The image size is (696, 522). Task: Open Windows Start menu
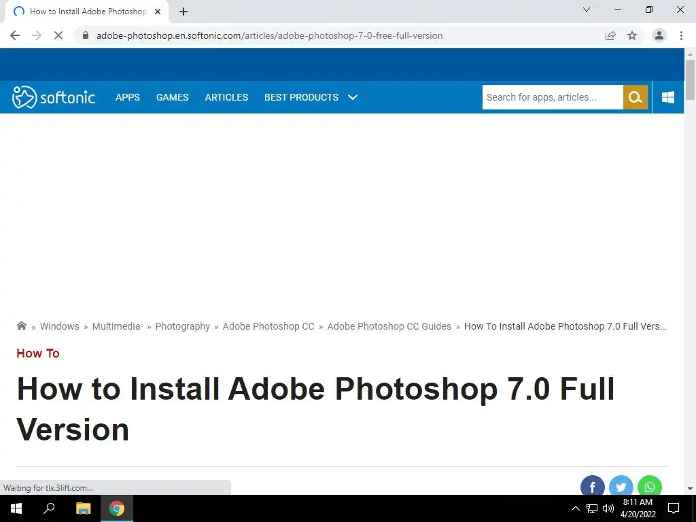[x=16, y=508]
